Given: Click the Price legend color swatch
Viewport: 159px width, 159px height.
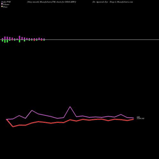Looking at the screenshot, I should point(2,6).
